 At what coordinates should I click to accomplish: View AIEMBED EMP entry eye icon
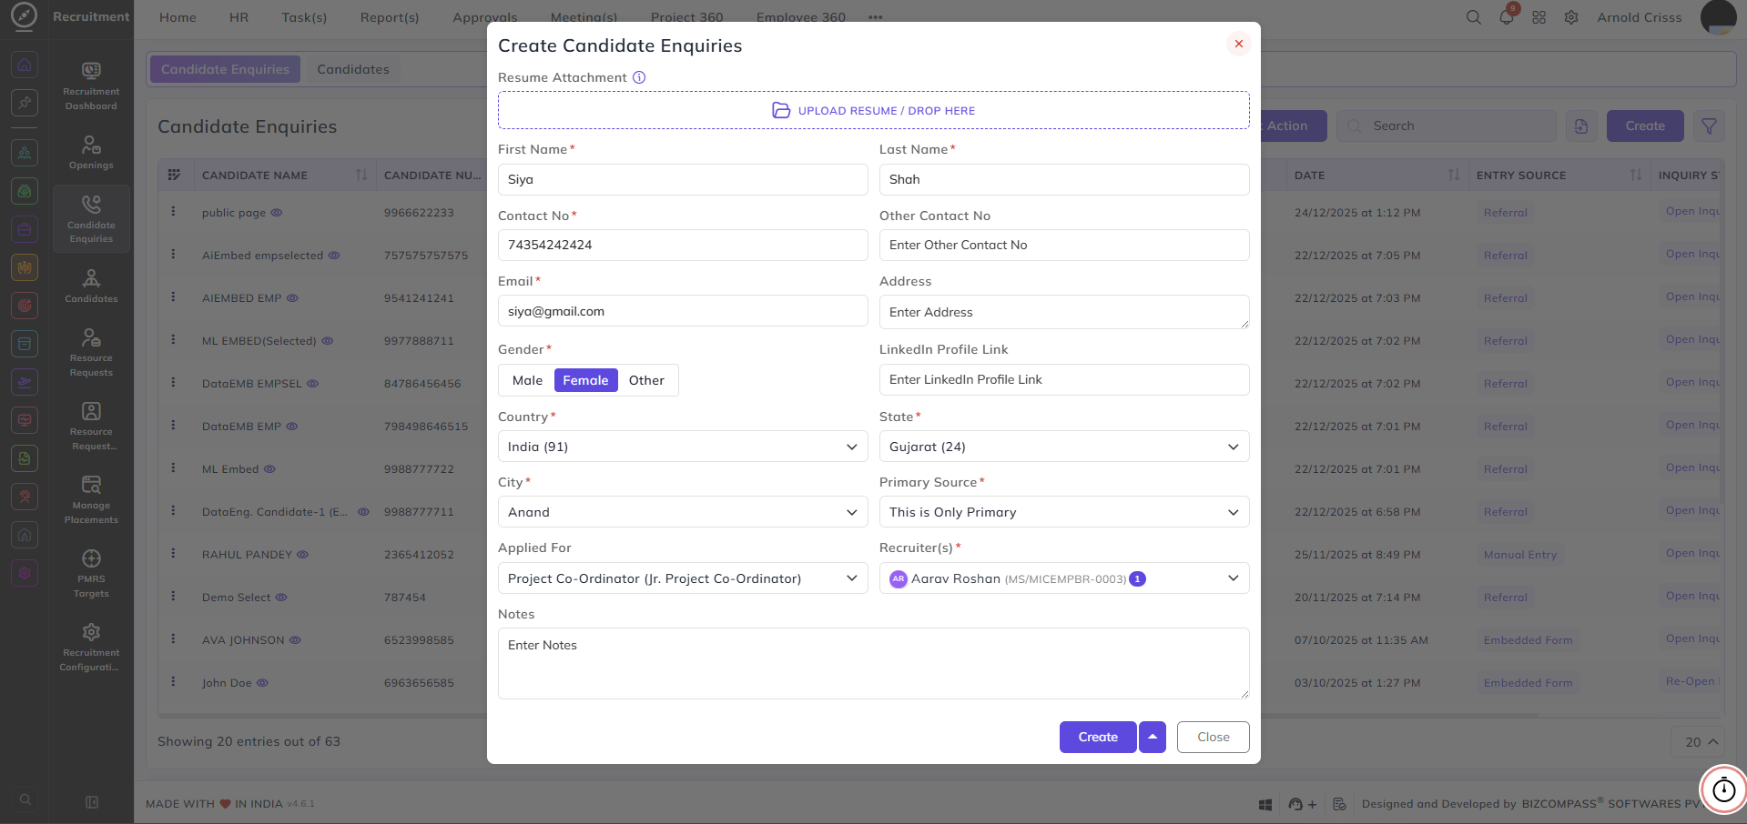pyautogui.click(x=292, y=298)
